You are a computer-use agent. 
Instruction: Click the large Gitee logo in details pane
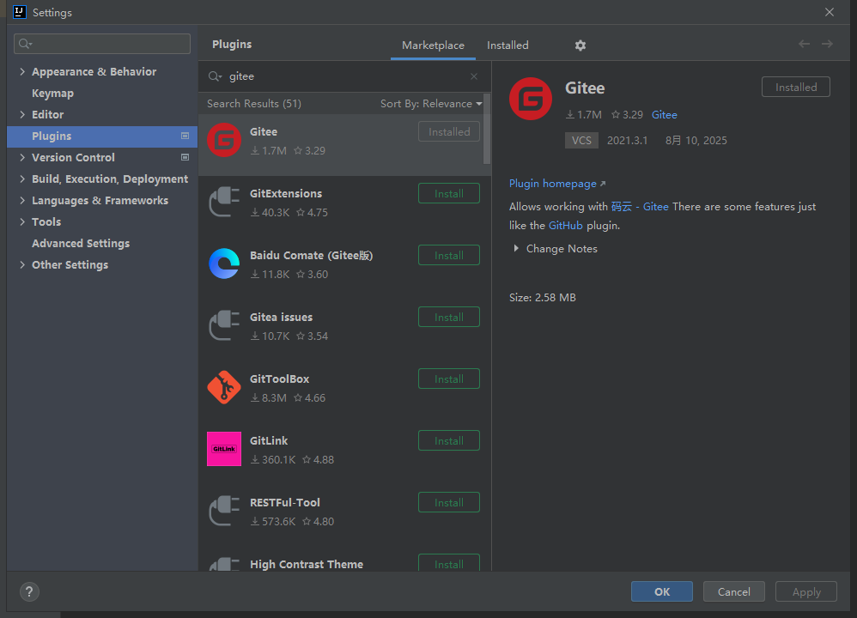pos(531,99)
